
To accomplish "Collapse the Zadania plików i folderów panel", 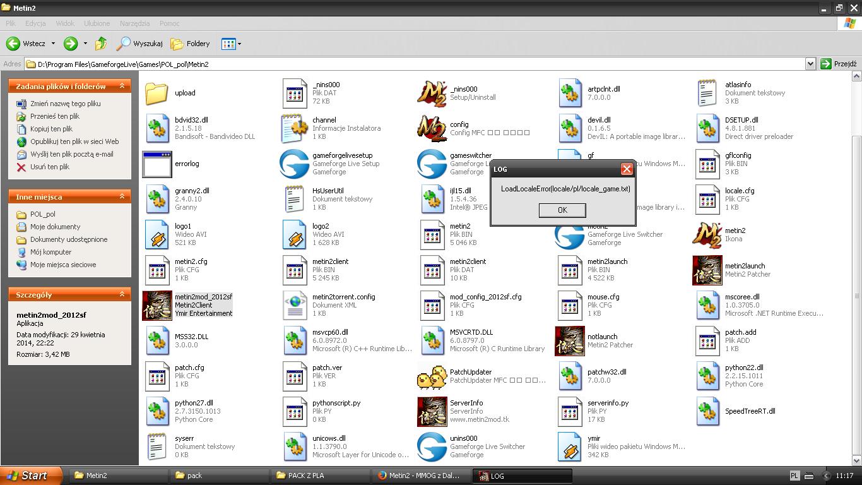I will pyautogui.click(x=122, y=86).
